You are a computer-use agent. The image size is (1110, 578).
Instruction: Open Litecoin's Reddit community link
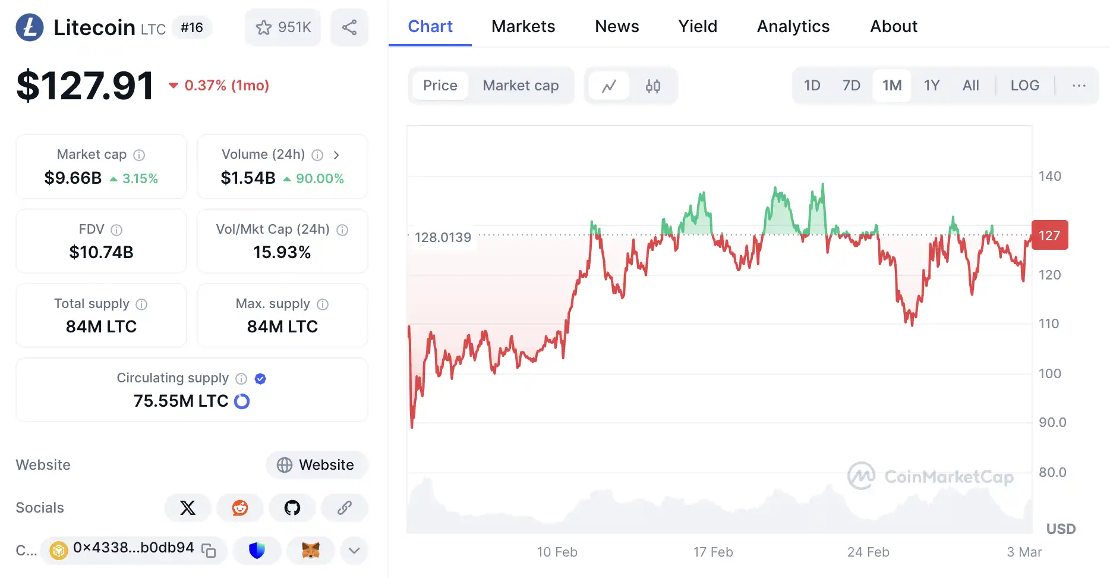click(240, 508)
